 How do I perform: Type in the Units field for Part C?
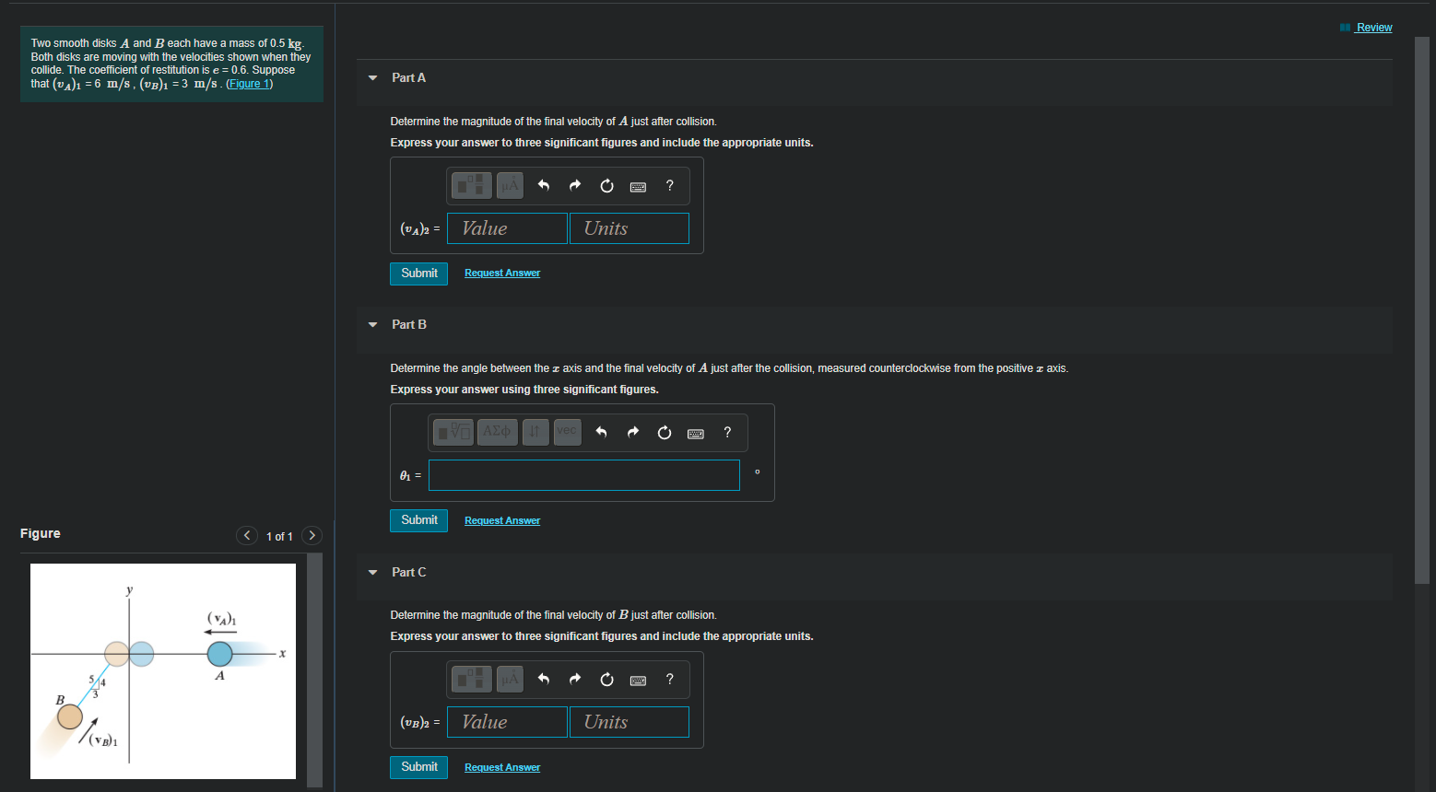(x=629, y=721)
